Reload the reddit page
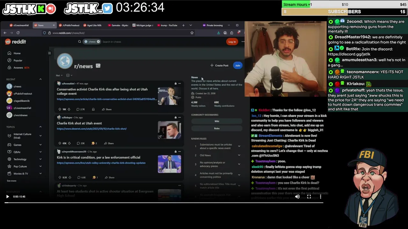 (x=18, y=33)
